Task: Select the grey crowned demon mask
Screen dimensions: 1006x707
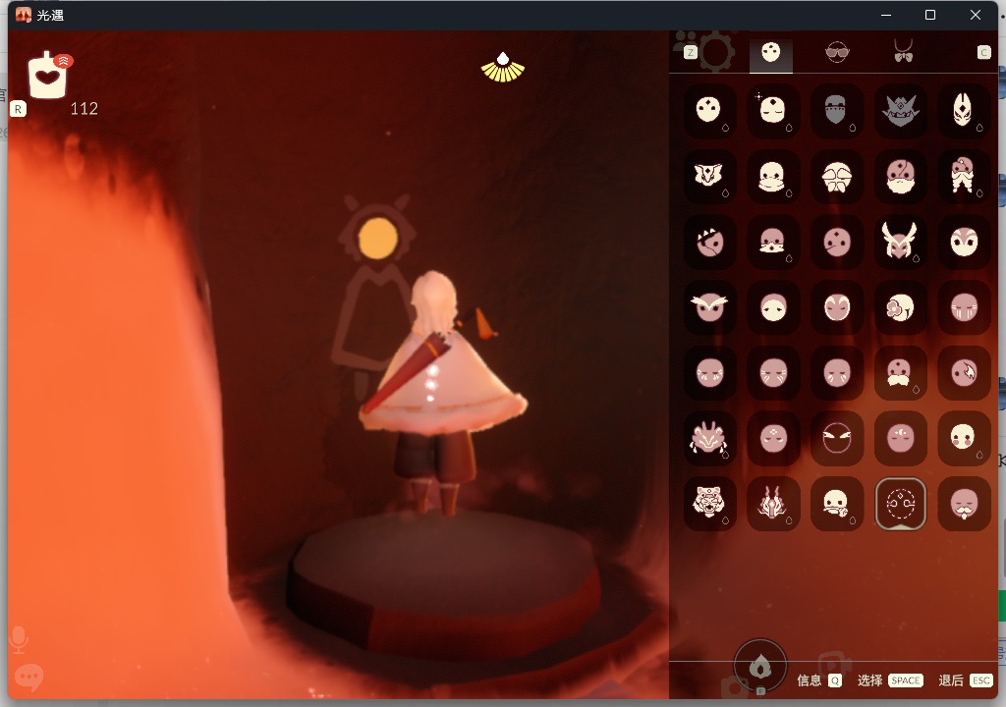Action: (x=900, y=110)
